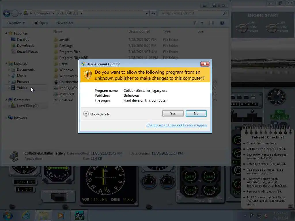Click the Open toolbar button
This screenshot has width=295, height=221.
tap(41, 23)
